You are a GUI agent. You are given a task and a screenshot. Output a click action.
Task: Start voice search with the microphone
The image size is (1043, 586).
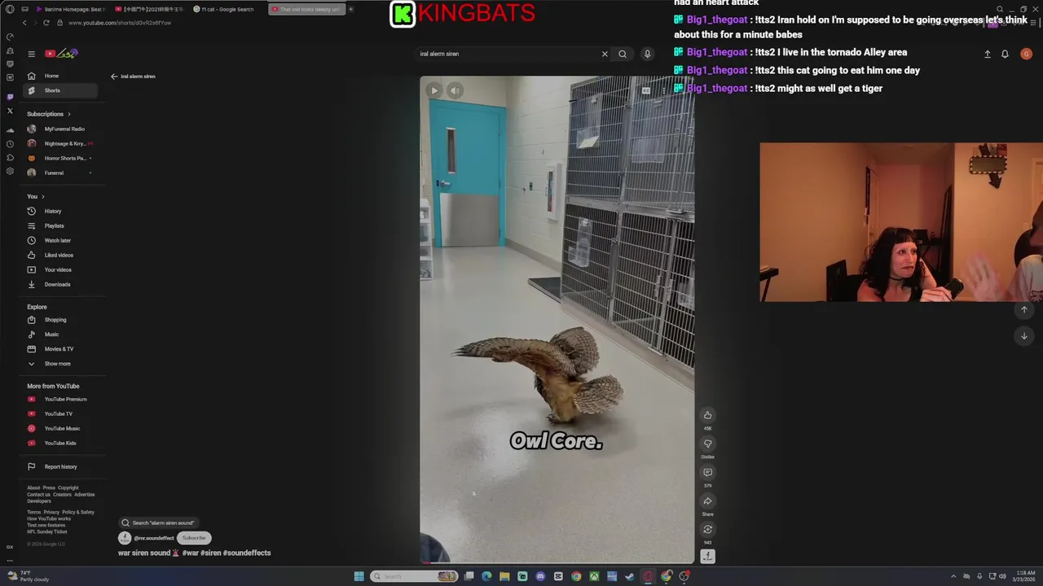pos(647,54)
